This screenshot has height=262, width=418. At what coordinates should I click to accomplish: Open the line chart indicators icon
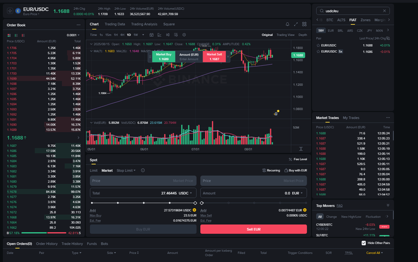coord(159,35)
